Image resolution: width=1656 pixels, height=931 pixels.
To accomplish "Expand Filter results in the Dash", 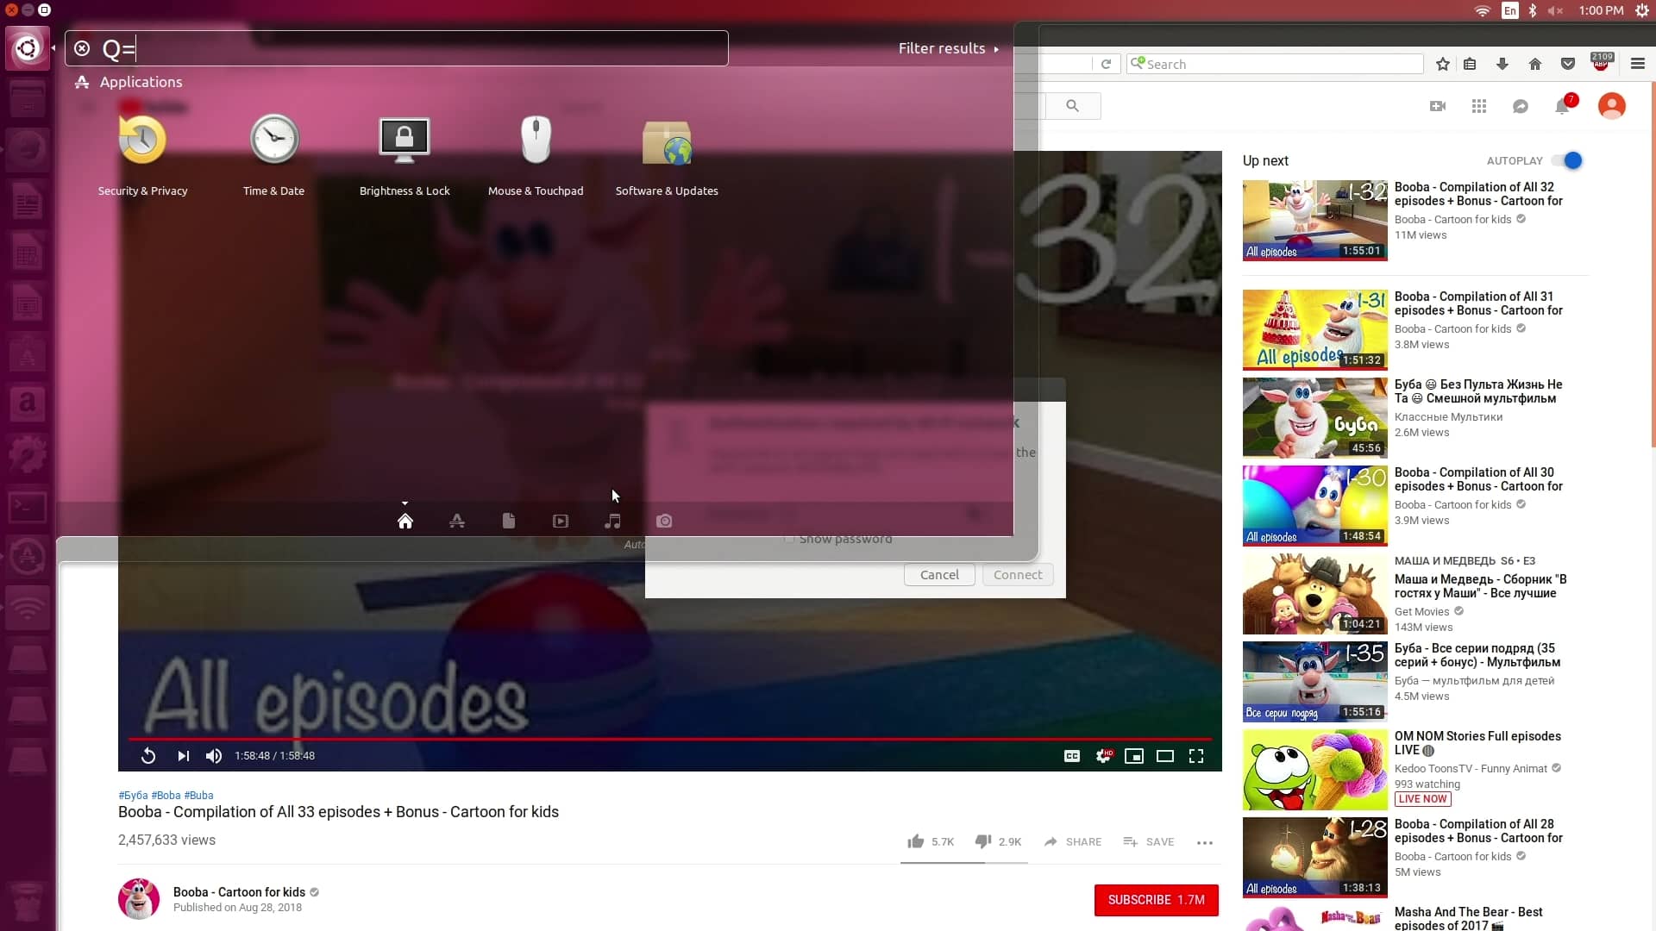I will tap(948, 48).
